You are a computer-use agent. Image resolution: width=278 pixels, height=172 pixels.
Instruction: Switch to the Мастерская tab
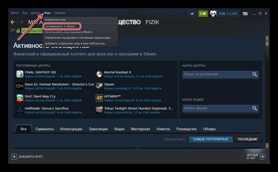click(x=140, y=129)
